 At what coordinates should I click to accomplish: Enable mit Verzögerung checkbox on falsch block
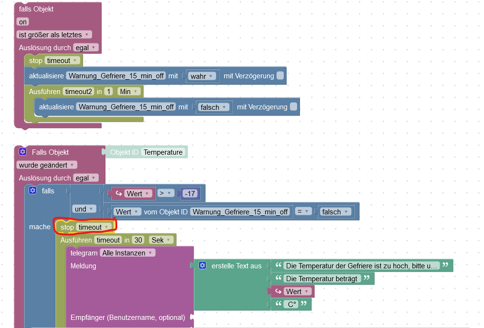coord(294,106)
